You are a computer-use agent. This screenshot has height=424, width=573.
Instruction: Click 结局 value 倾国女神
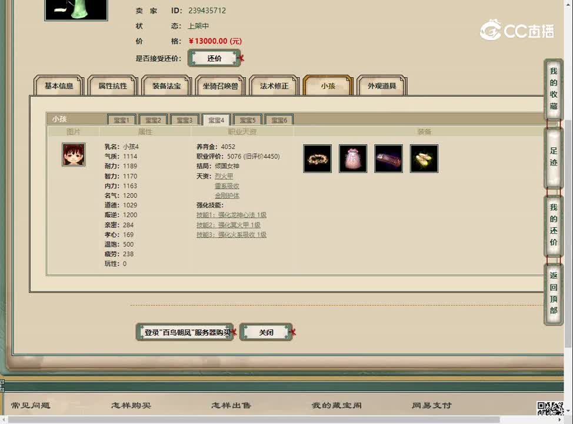coord(227,166)
